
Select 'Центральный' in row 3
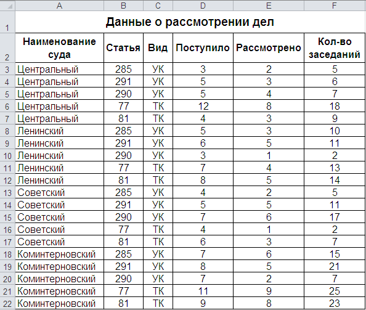click(60, 69)
